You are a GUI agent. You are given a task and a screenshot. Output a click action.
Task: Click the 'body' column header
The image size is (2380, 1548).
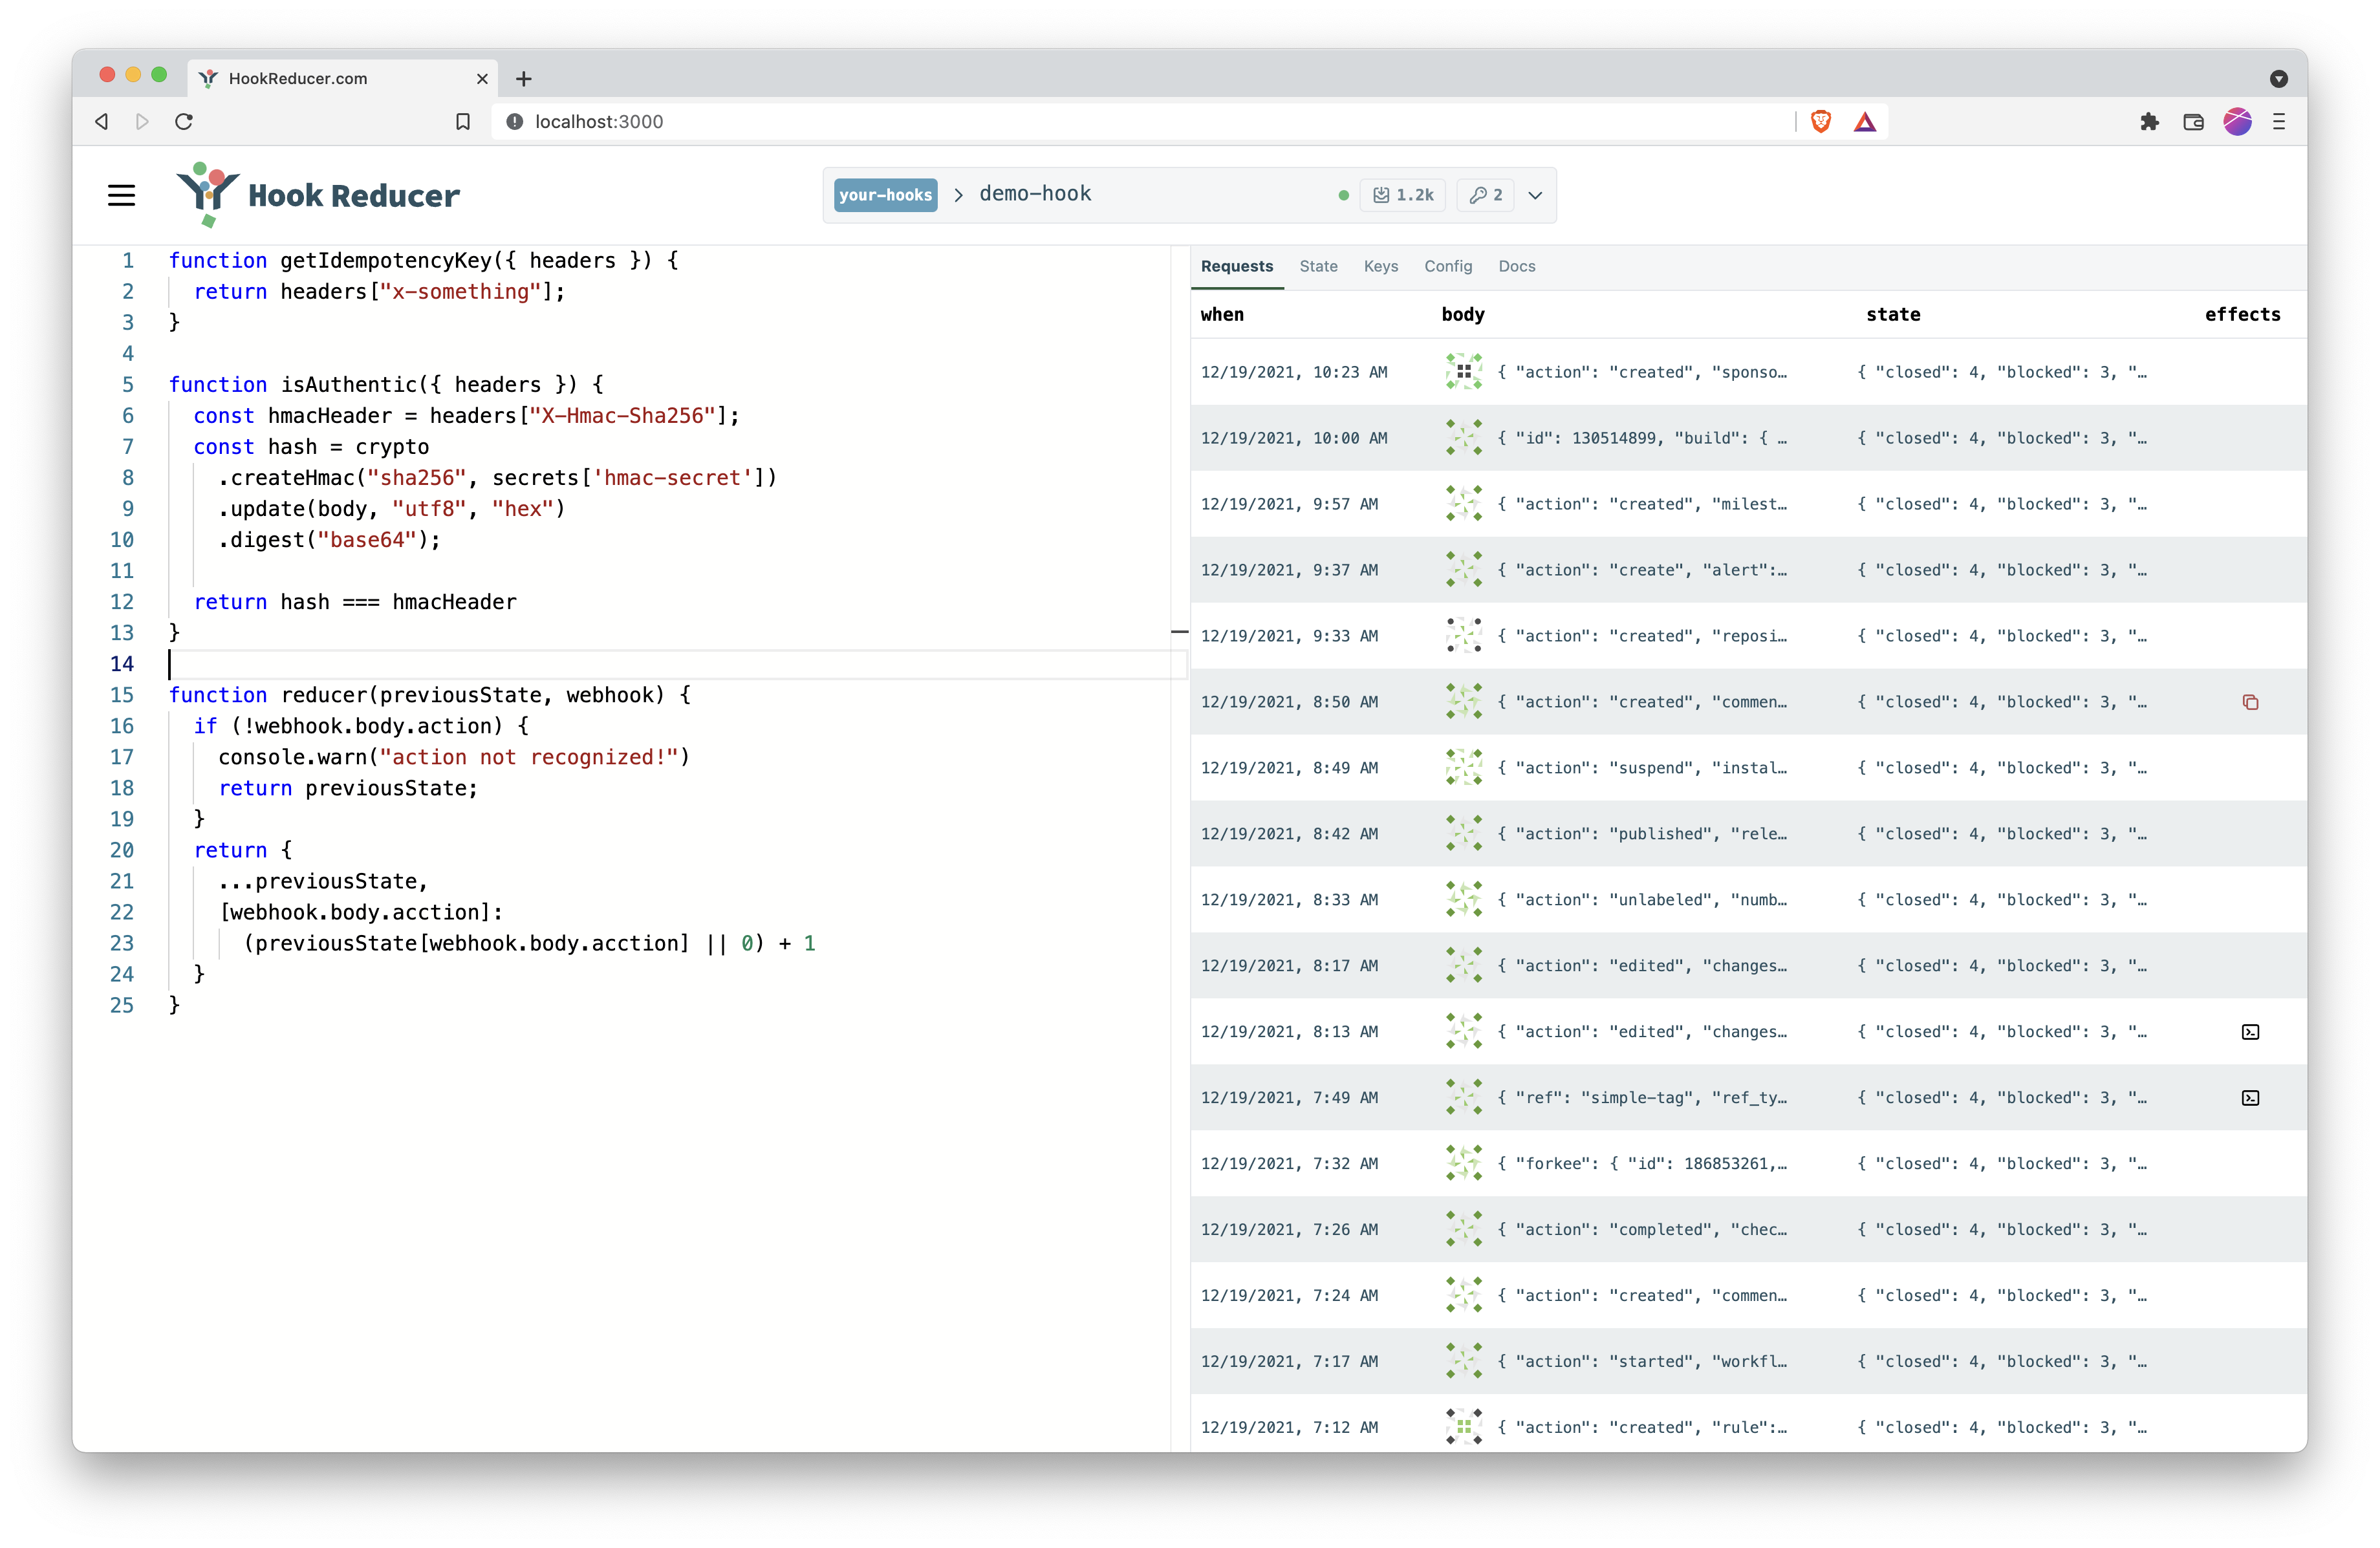click(x=1463, y=314)
